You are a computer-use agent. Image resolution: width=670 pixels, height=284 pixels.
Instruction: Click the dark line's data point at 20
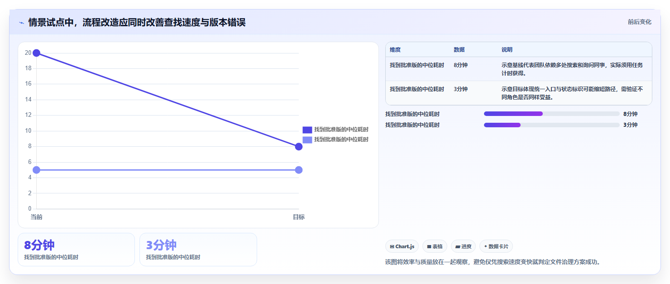(x=37, y=53)
